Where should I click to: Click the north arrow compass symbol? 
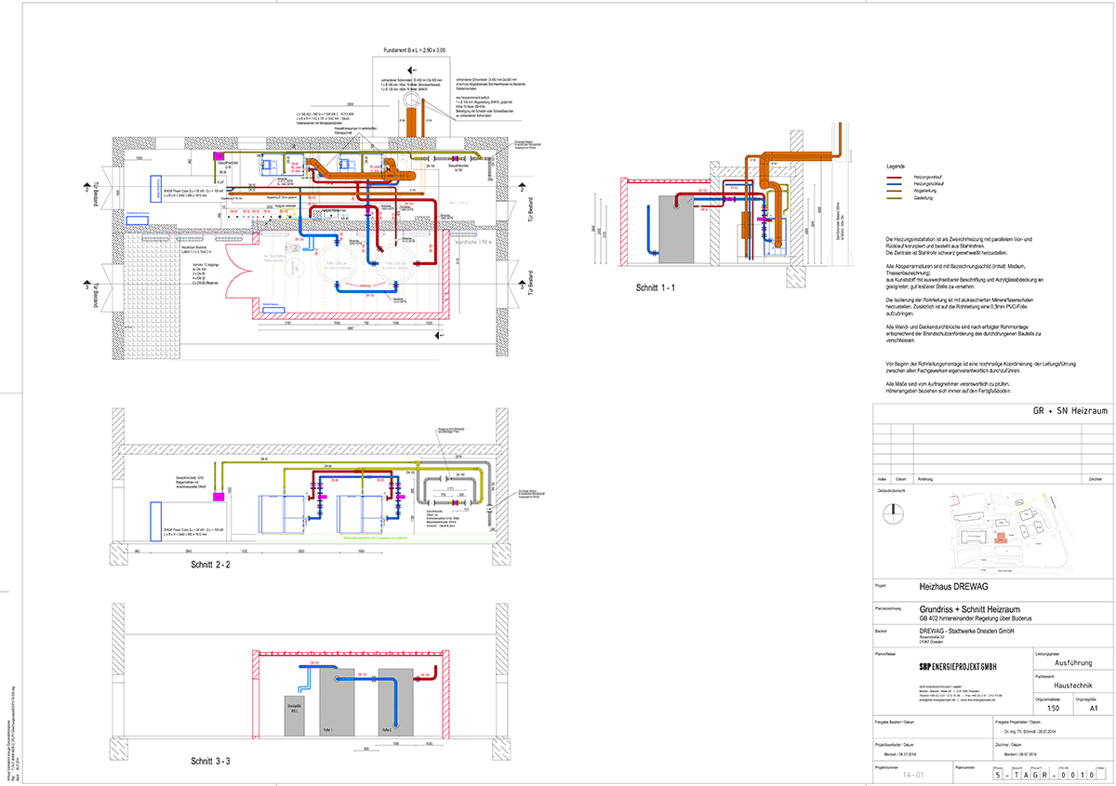coord(893,510)
